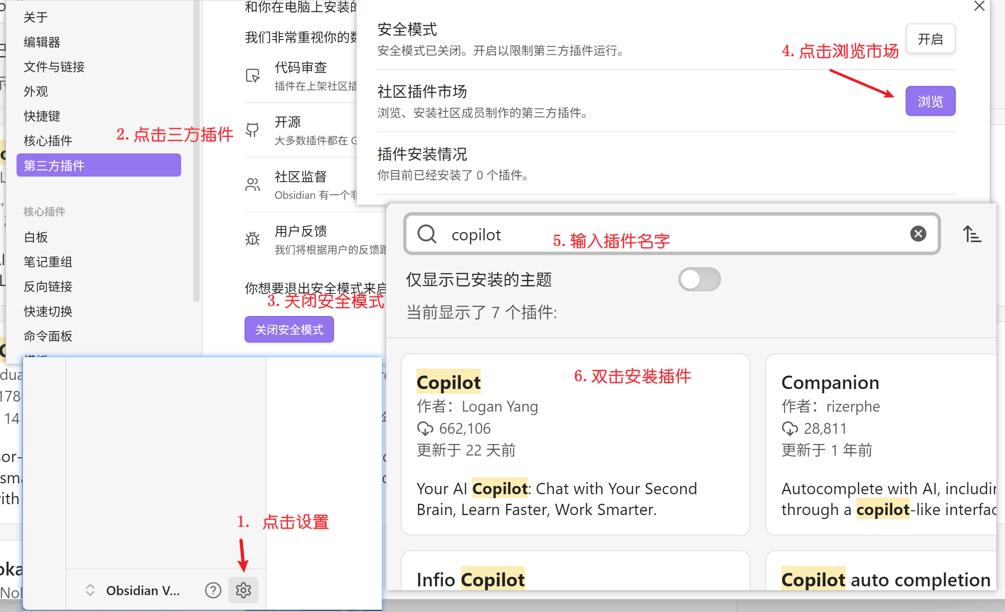The height and width of the screenshot is (612, 1005).
Task: Click the 用户反馈 bug icon
Action: coord(253,239)
